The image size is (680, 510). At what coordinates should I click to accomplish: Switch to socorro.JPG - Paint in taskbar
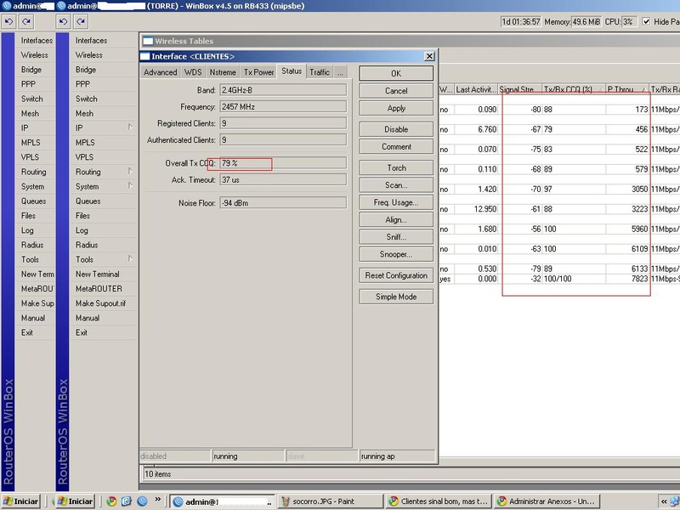329,501
